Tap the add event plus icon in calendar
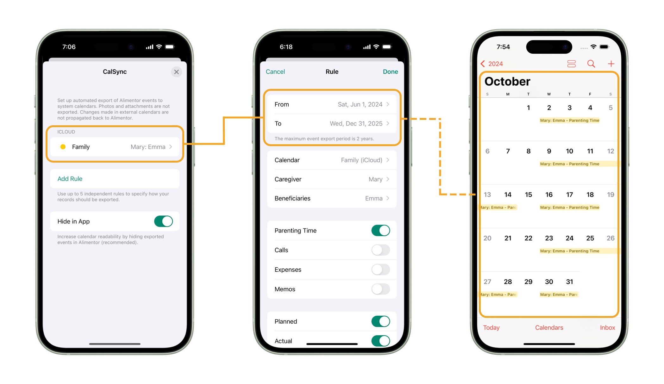Image resolution: width=664 pixels, height=384 pixels. coord(611,64)
